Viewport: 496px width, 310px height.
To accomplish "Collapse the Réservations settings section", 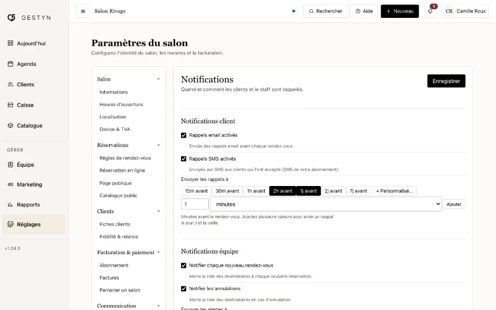I will coord(159,145).
